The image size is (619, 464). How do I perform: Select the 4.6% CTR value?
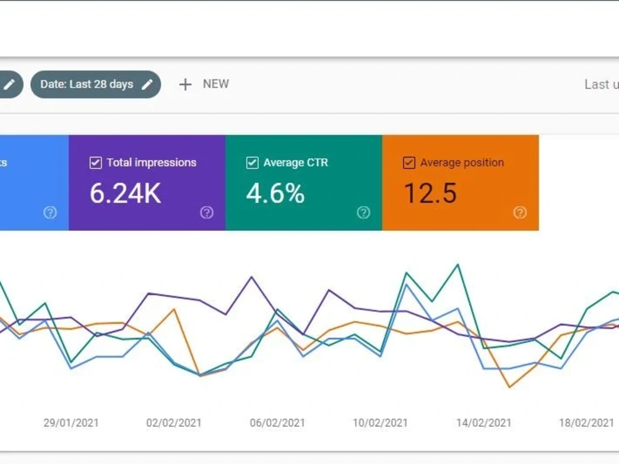click(275, 193)
